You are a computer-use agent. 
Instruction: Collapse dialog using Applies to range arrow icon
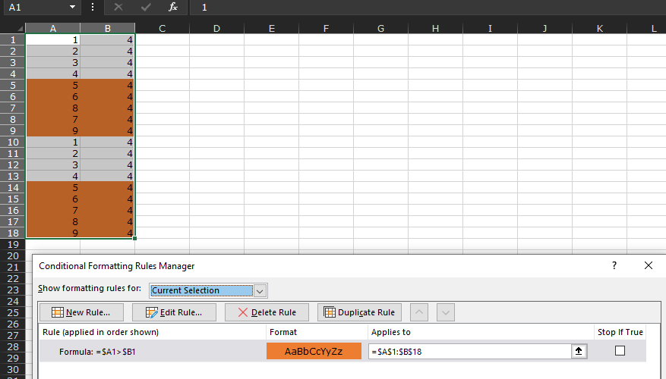pos(579,351)
